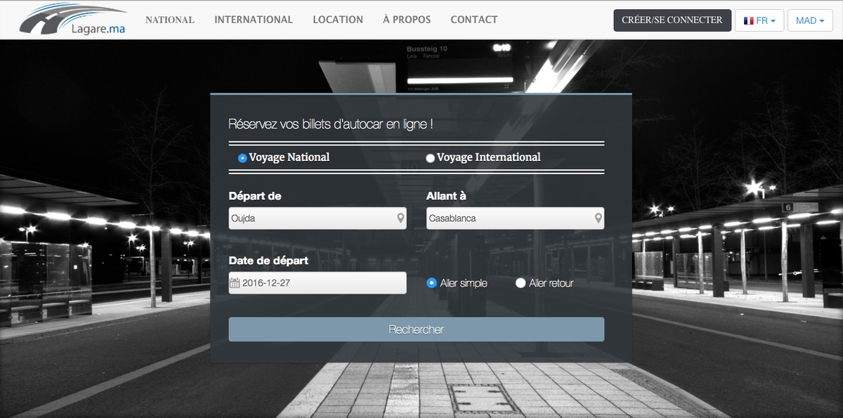Click the map pin in Départ de field

pos(400,218)
